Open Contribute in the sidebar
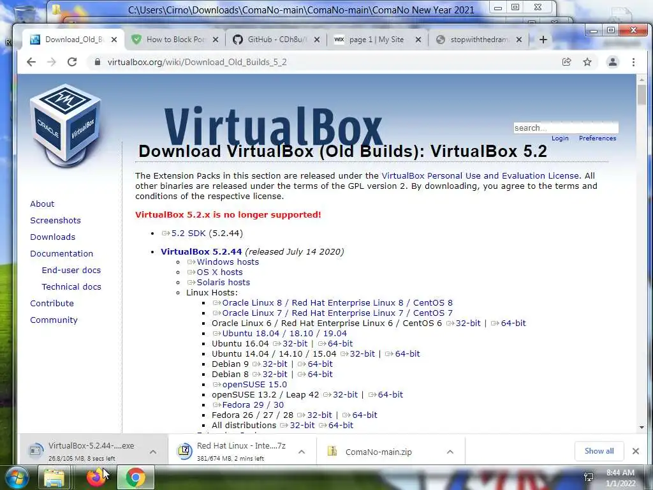653x490 pixels. pos(52,303)
